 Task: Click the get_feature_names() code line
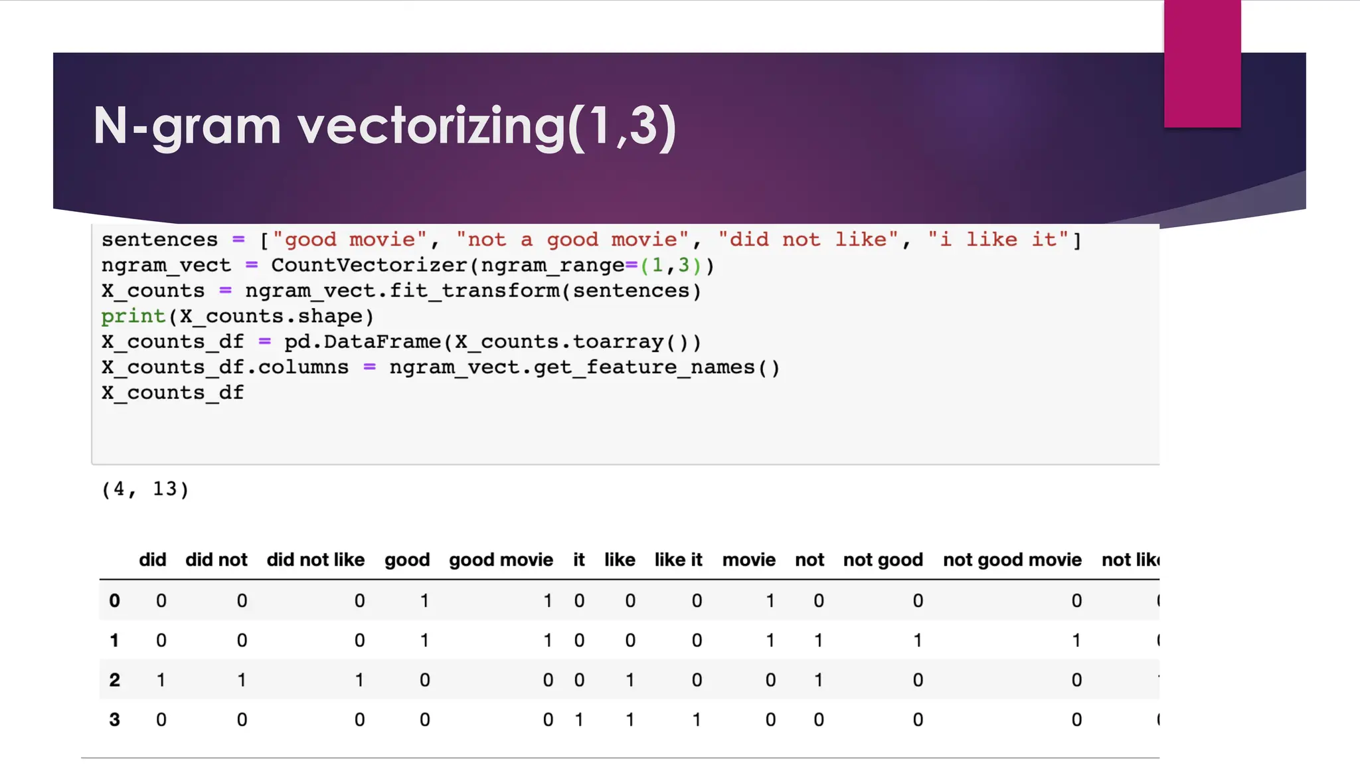point(440,367)
